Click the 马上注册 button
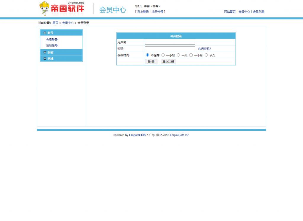 [168, 62]
